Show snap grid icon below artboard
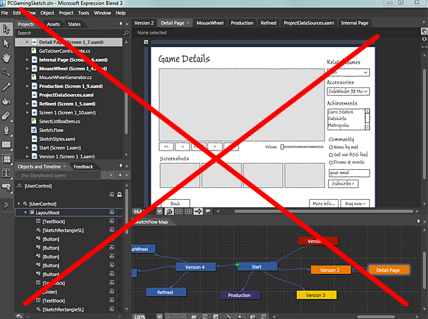This screenshot has height=319, width=428. click(179, 212)
